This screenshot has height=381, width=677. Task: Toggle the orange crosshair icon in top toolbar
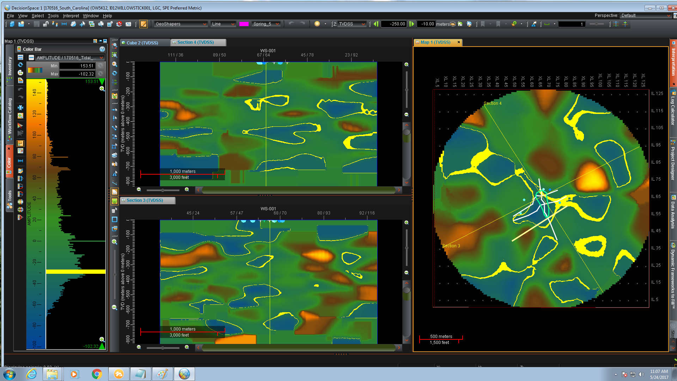click(x=625, y=24)
